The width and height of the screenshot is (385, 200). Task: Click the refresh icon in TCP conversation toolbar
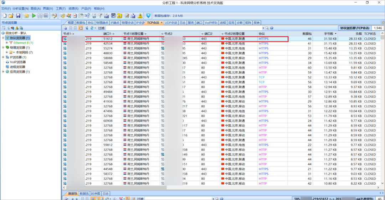(92, 28)
